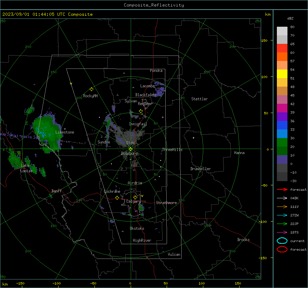The height and width of the screenshot is (288, 308).
Task: Click the white plus marker west of Hanna
Action: 193,138
